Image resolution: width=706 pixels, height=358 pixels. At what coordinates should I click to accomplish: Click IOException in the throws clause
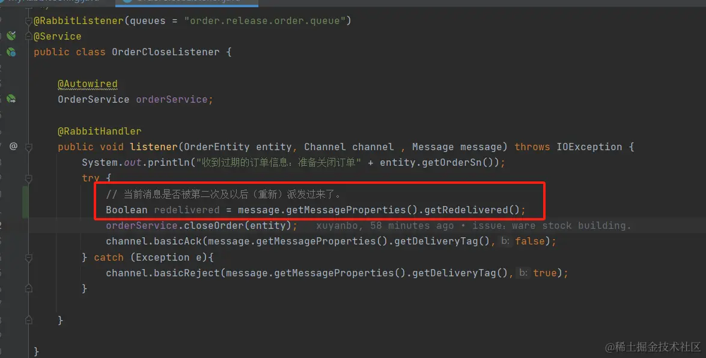(x=589, y=147)
